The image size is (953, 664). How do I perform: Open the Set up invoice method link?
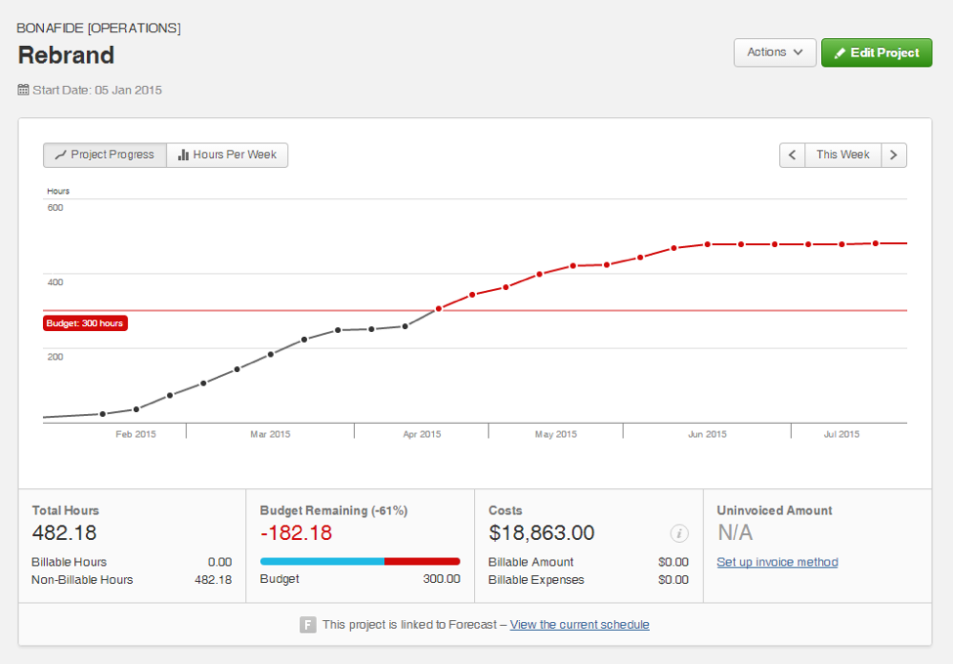[x=777, y=562]
